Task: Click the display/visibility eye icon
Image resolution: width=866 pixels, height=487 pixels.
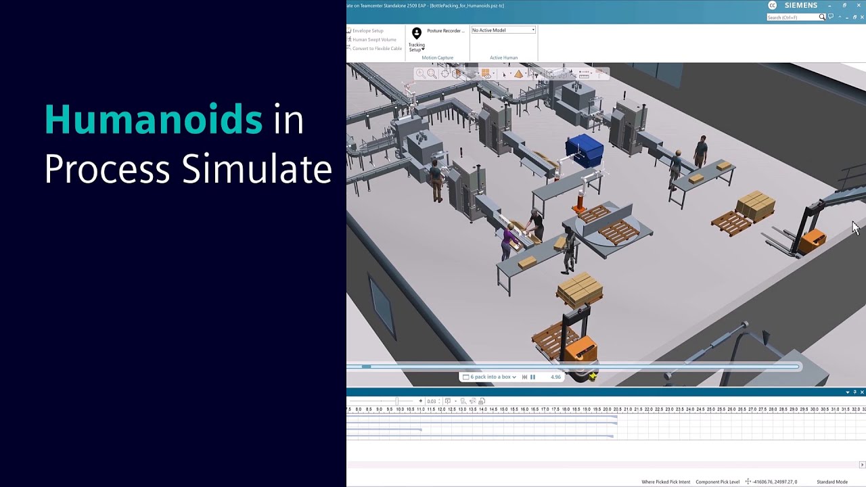Action: [486, 75]
